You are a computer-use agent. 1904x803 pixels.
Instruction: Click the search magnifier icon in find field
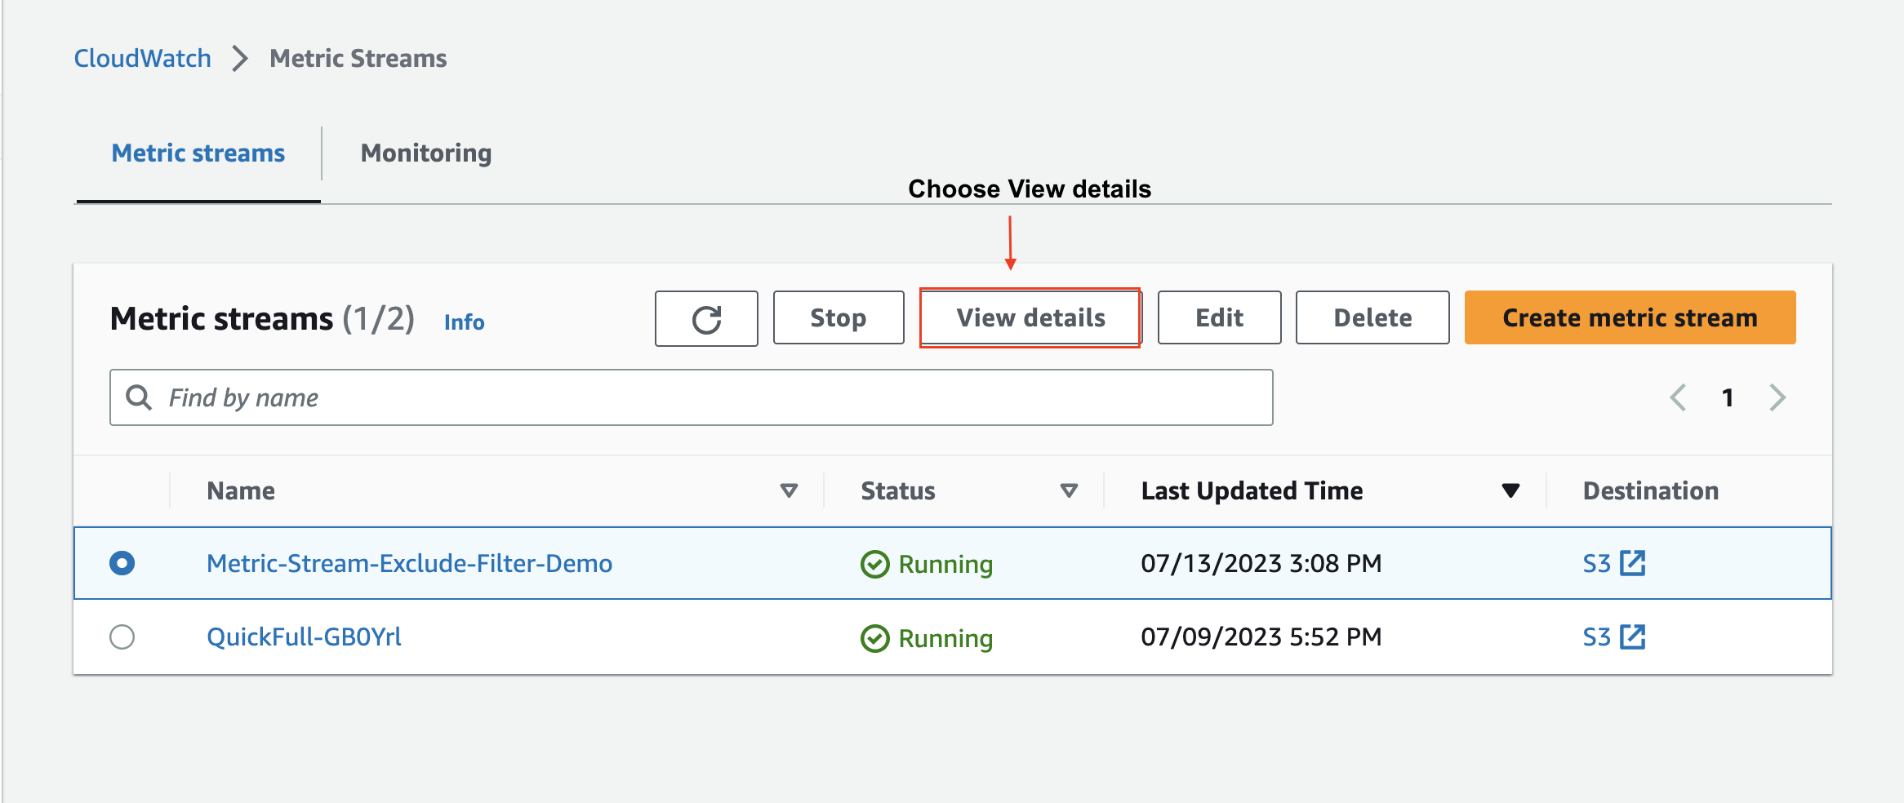[x=139, y=397]
